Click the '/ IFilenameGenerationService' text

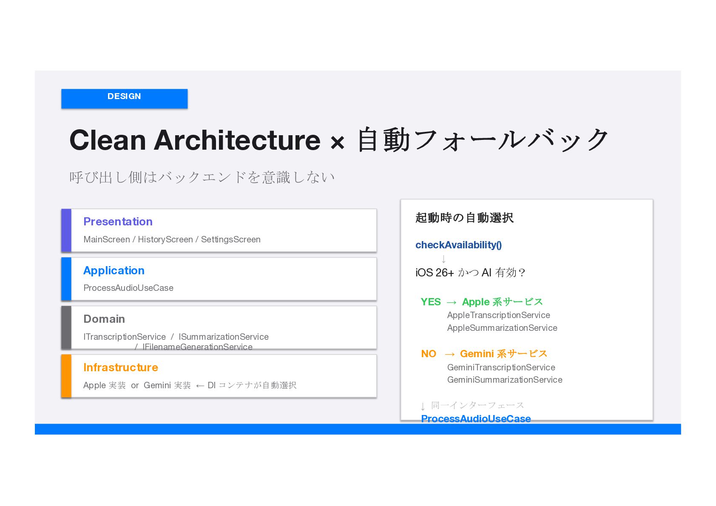tap(193, 347)
